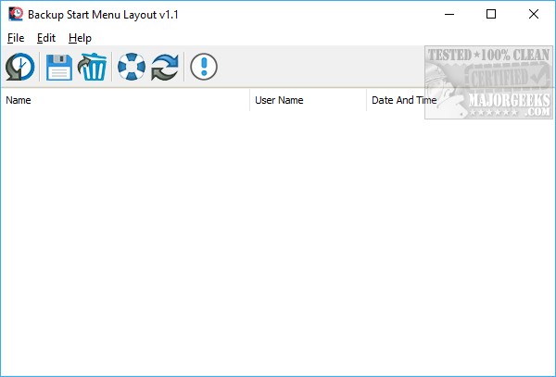Maximize the Backup Start Menu Layout window

(x=491, y=14)
